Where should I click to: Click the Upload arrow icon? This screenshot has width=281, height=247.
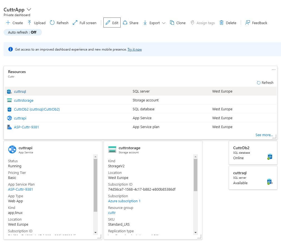[x=29, y=23]
